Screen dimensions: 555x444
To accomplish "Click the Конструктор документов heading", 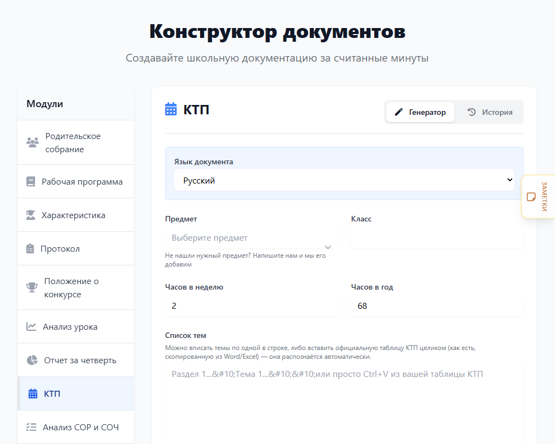I will 277,31.
